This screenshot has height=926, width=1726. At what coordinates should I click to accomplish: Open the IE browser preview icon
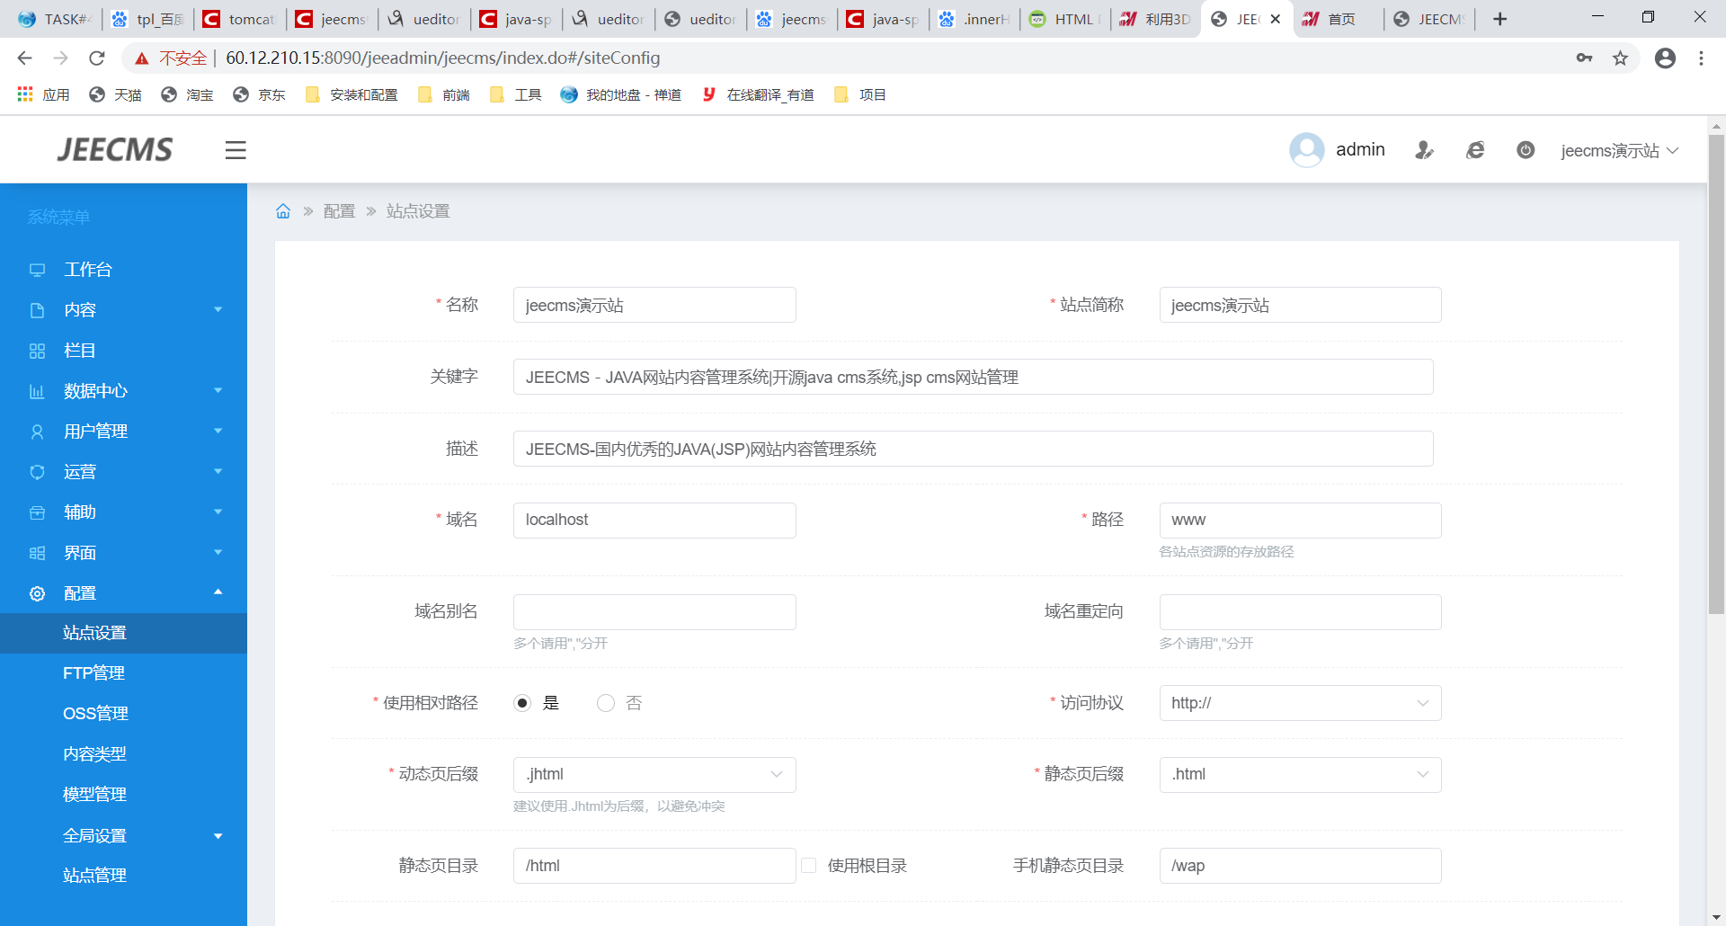(1475, 150)
